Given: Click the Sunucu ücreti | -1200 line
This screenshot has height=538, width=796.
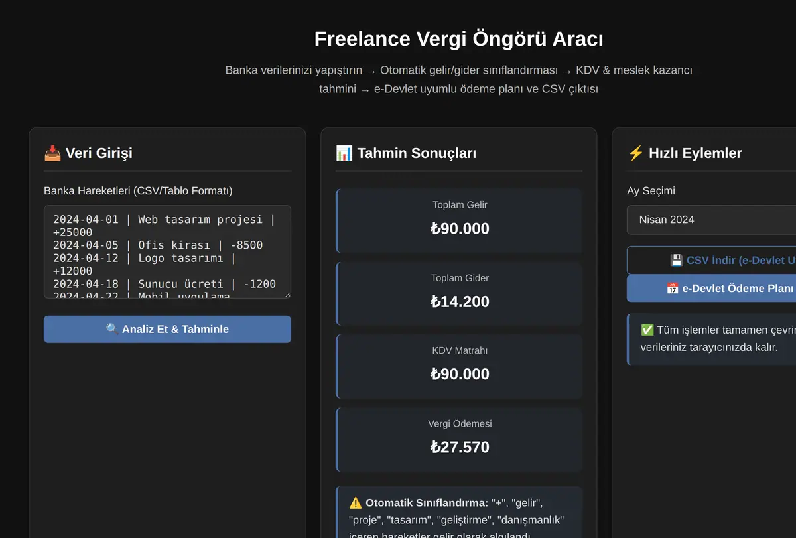Looking at the screenshot, I should (x=165, y=284).
